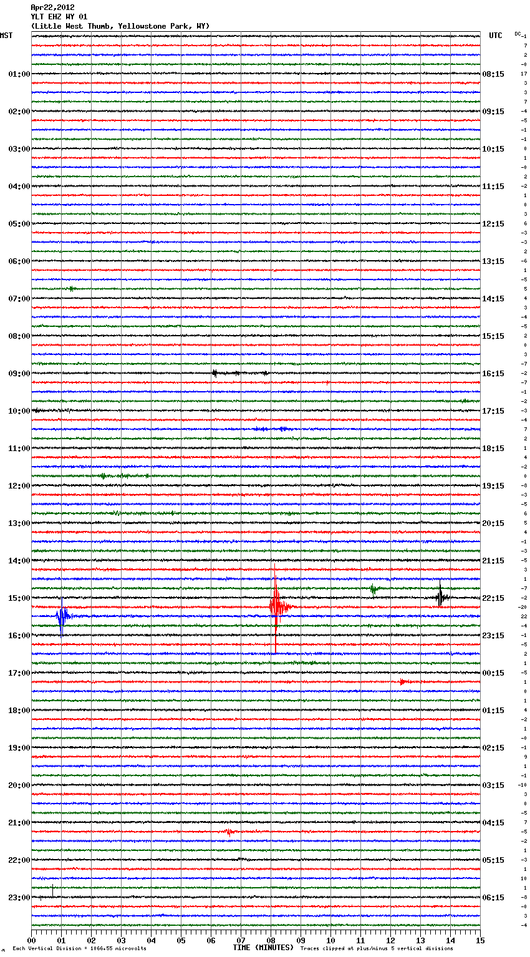Select the 18:00 MST time label

(19, 711)
